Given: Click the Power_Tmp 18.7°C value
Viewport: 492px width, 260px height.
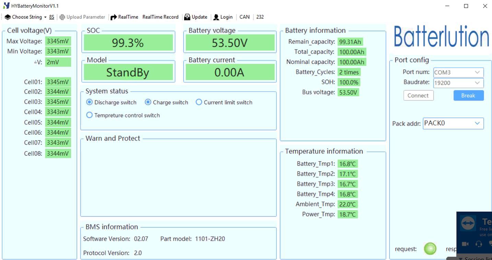Looking at the screenshot, I should coord(348,214).
